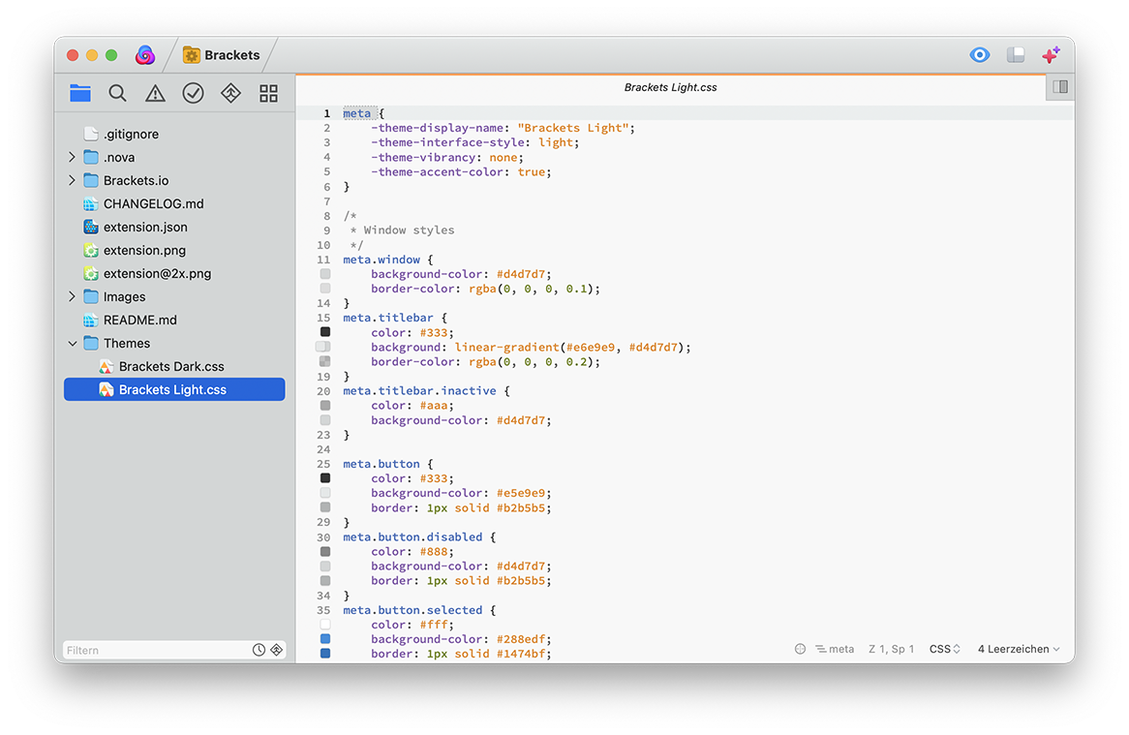
Task: Click line number 24 in the gutter
Action: (x=323, y=449)
